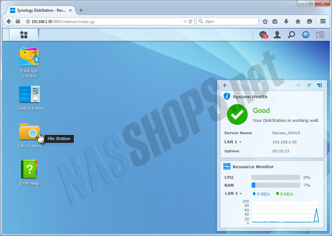Open the pilot view layout icon
The width and height of the screenshot is (332, 236).
point(320,35)
